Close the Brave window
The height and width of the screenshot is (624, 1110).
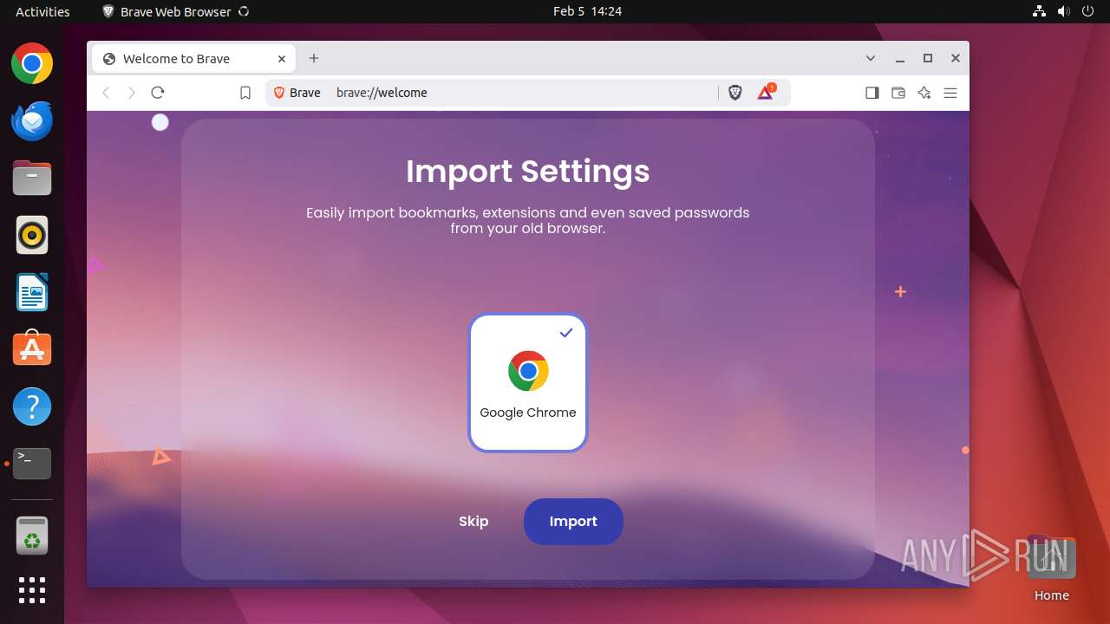tap(956, 58)
